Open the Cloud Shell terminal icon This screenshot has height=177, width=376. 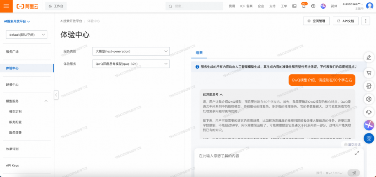(x=294, y=6)
